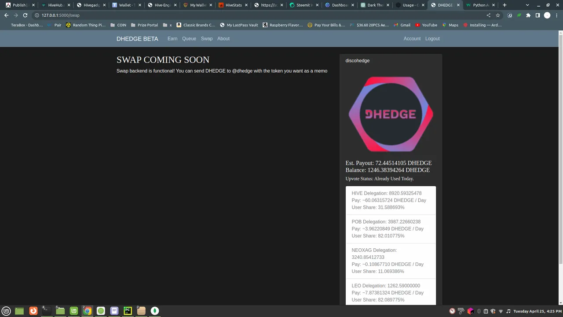The width and height of the screenshot is (563, 317).
Task: Click the DHEDGE hexagon logo image
Action: [391, 114]
